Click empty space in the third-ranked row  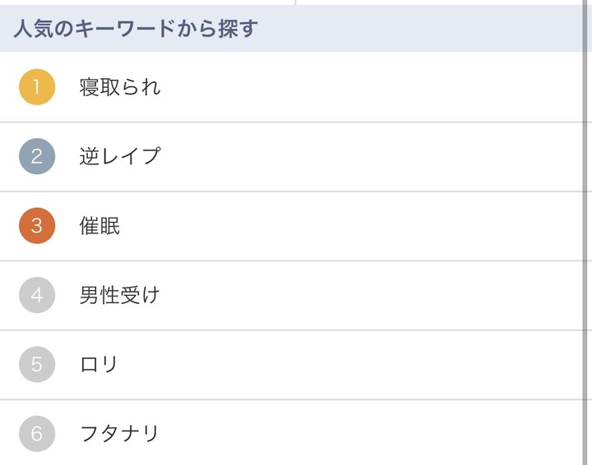[370, 226]
